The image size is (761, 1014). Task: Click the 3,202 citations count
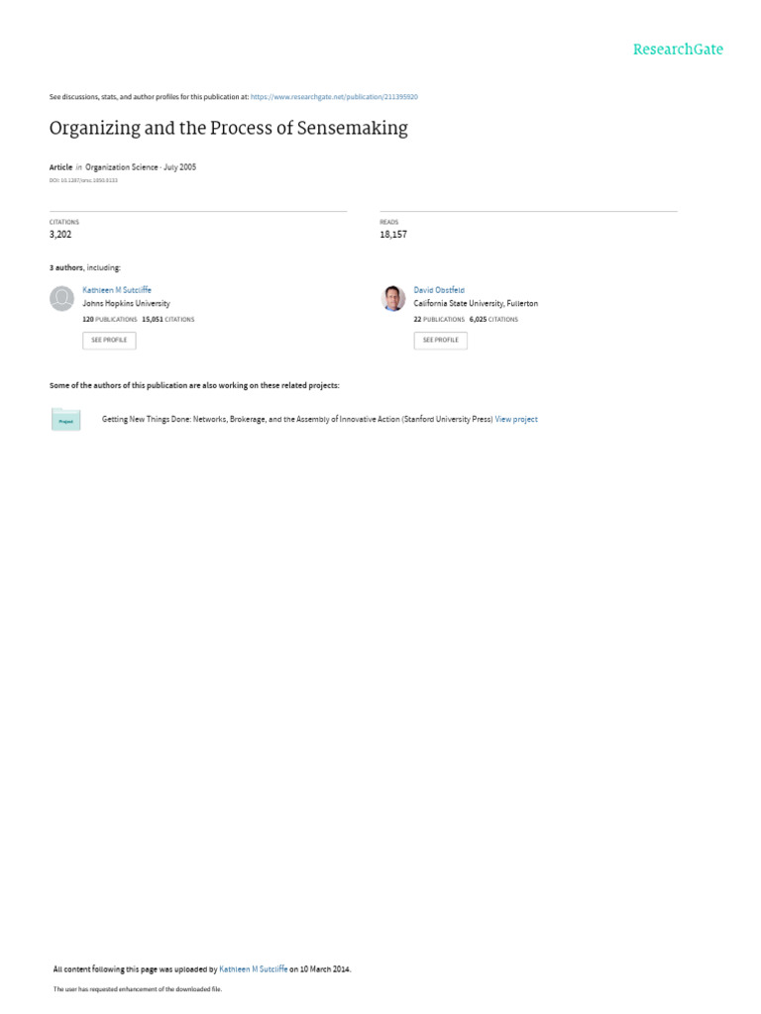[x=60, y=234]
